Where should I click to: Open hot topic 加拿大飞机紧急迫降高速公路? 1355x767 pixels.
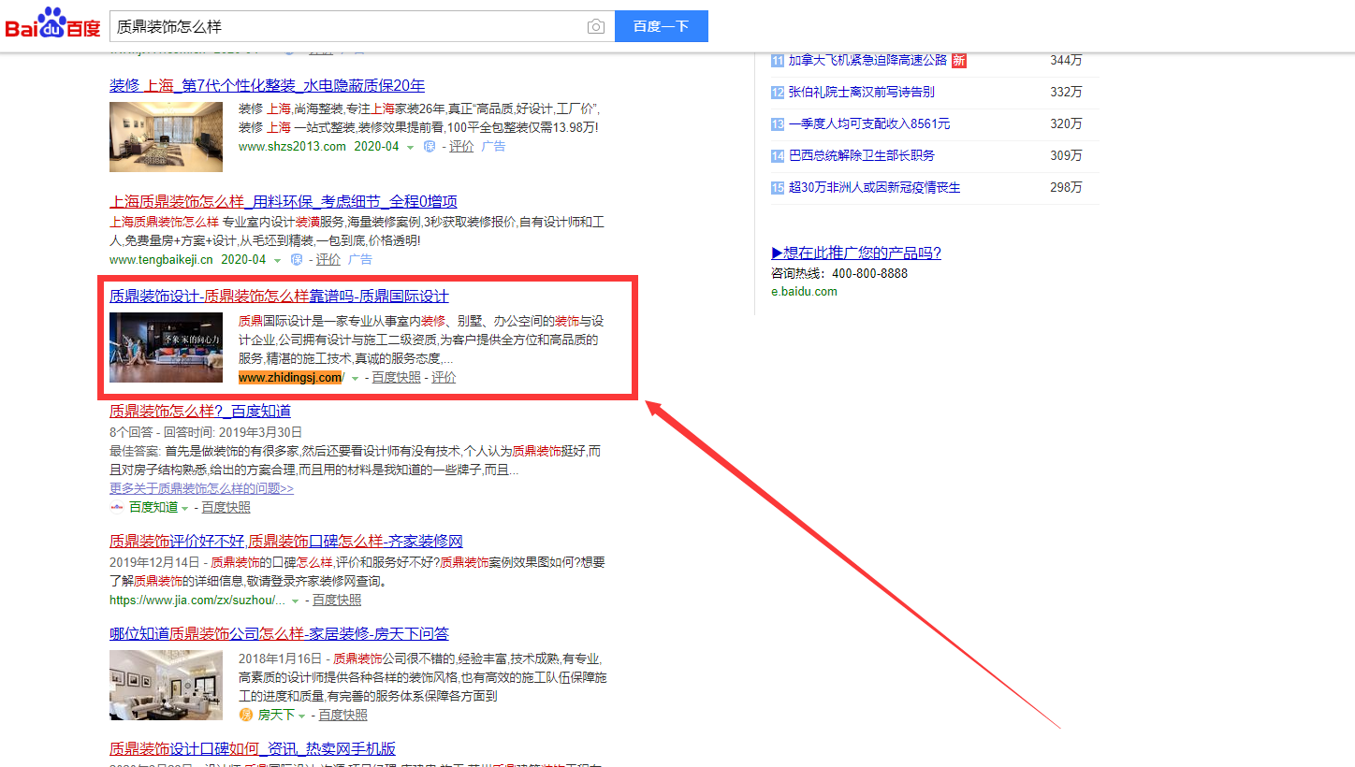[867, 61]
